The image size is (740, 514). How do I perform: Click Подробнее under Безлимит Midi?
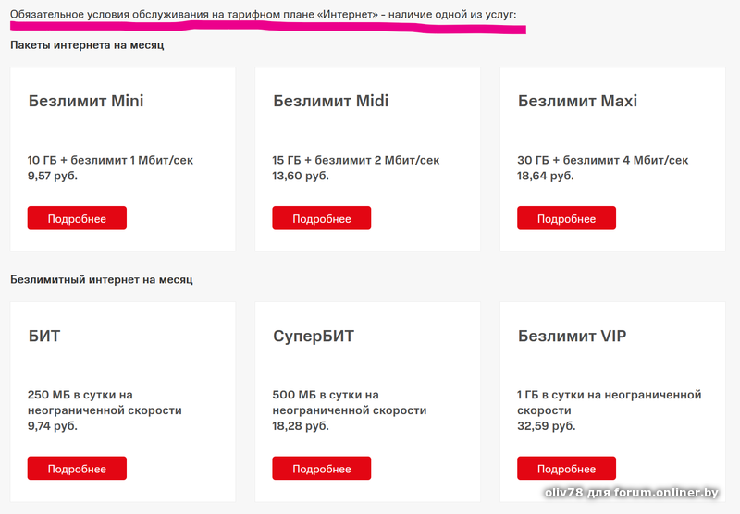(x=321, y=218)
